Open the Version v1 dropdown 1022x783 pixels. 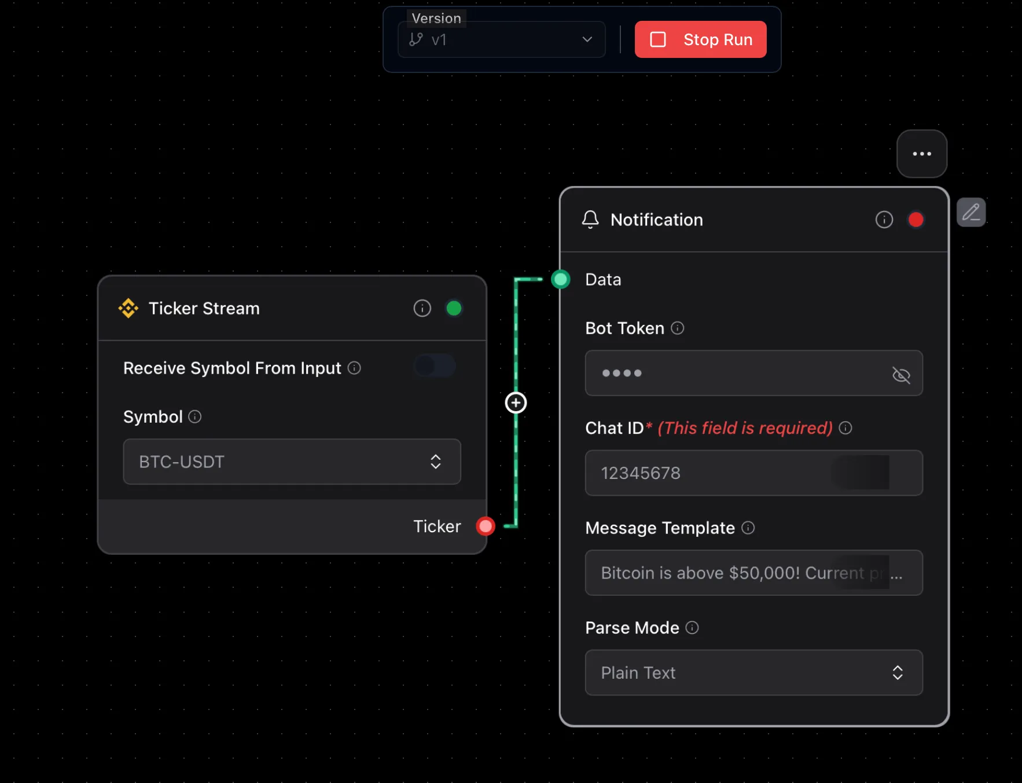coord(501,39)
